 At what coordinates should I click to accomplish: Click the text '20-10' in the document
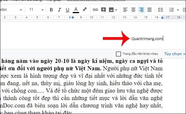[62, 61]
